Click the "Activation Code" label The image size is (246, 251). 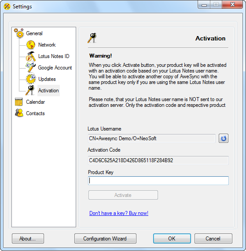(104, 150)
